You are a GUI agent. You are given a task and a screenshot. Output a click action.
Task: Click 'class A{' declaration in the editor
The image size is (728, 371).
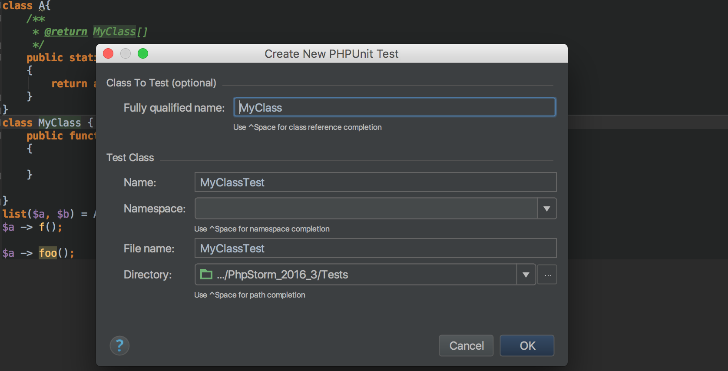26,6
